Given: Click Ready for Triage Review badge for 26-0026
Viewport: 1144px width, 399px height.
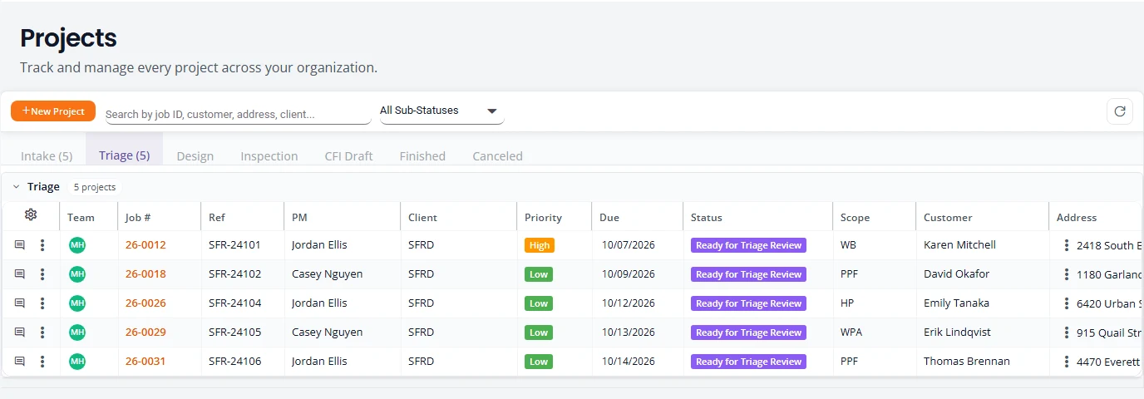Looking at the screenshot, I should (748, 303).
